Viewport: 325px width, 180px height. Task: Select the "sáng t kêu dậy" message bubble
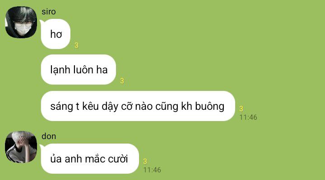click(x=138, y=106)
